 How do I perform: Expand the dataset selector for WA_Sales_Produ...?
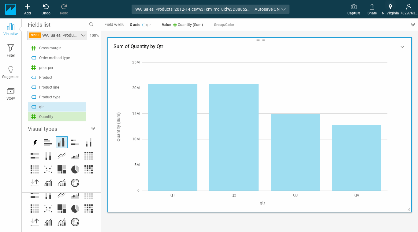pos(83,35)
